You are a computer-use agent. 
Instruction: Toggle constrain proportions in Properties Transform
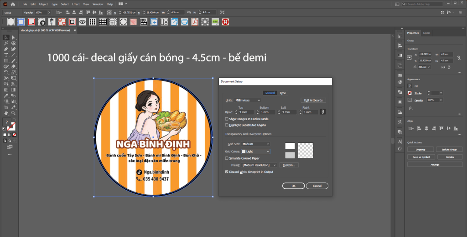point(459,57)
